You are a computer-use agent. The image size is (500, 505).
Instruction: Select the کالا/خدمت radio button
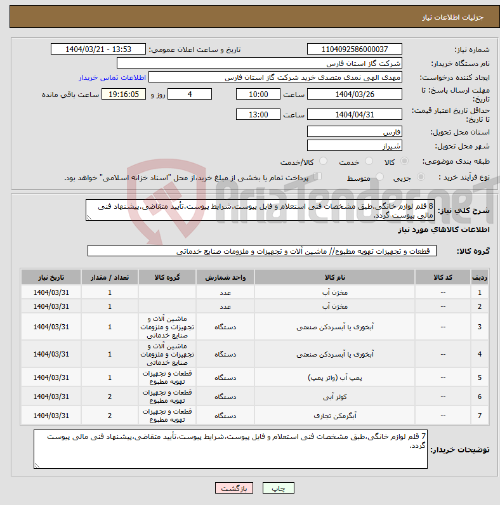(323, 161)
